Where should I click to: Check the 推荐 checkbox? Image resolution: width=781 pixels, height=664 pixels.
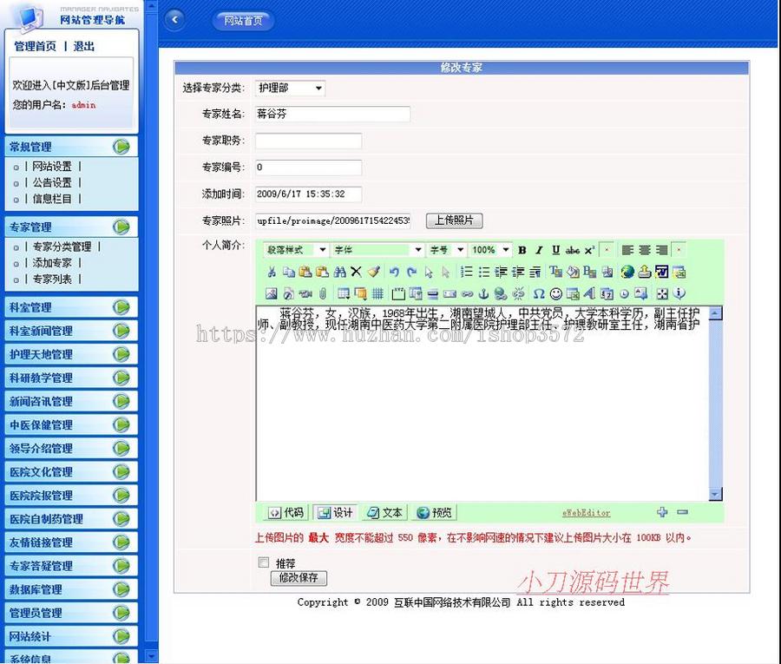[264, 562]
